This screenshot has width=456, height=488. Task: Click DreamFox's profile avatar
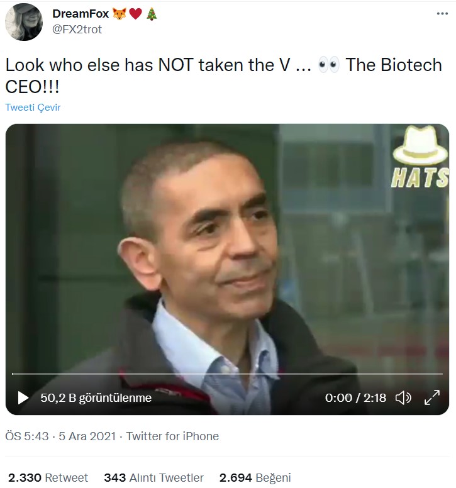(24, 22)
